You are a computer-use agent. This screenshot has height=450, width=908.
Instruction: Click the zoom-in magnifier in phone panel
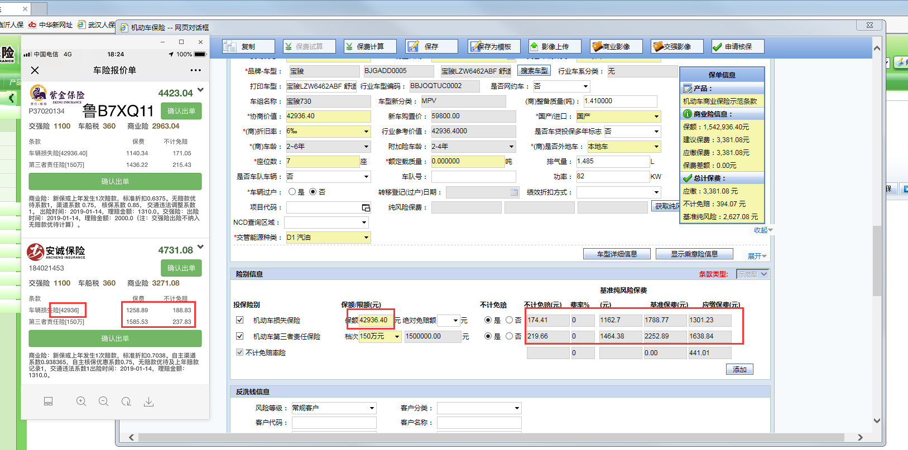81,401
